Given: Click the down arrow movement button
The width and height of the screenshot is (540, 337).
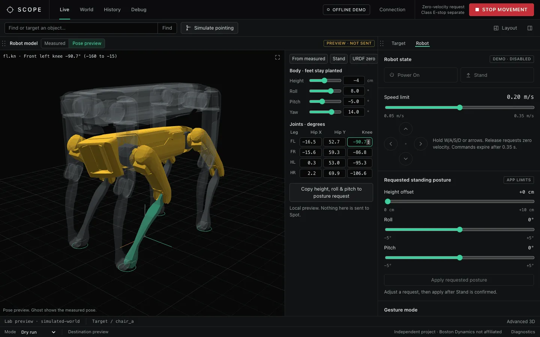Looking at the screenshot, I should pos(406,159).
